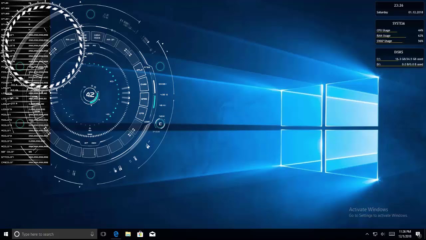The height and width of the screenshot is (240, 426).
Task: Open File Explorer from the taskbar
Action: click(128, 234)
